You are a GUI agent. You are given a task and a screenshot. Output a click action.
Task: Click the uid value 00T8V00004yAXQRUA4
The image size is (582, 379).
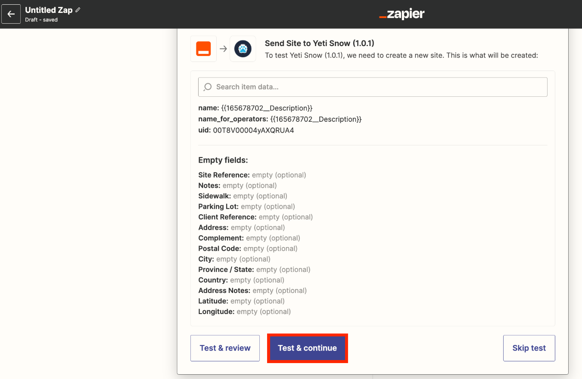pyautogui.click(x=253, y=130)
